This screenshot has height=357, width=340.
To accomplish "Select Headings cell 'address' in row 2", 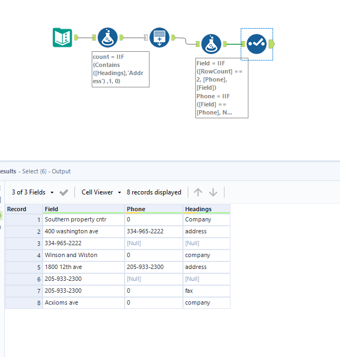I will (207, 231).
